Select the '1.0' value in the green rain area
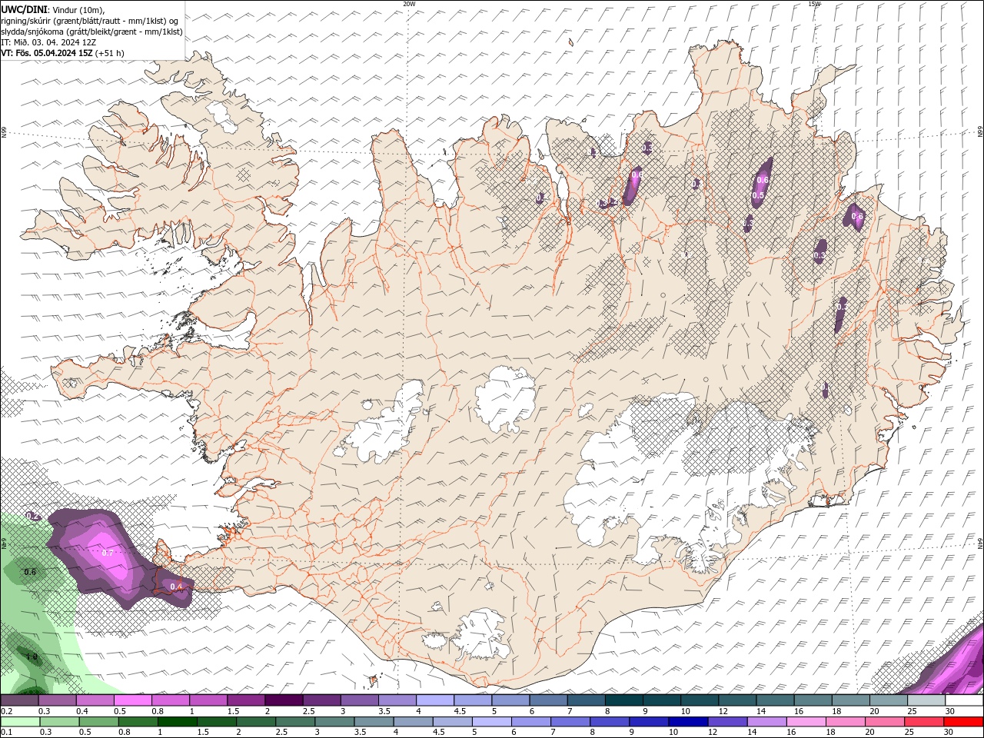This screenshot has width=984, height=738. point(32,657)
